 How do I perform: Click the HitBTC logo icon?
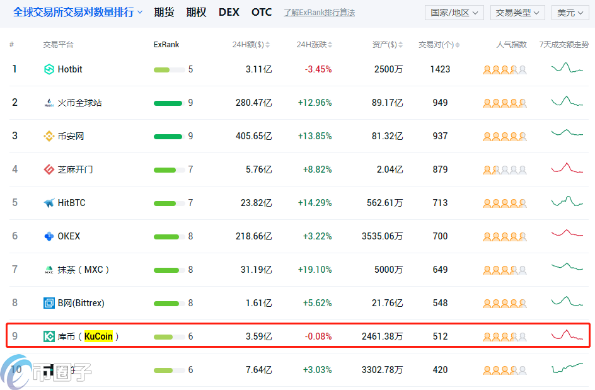click(x=49, y=203)
